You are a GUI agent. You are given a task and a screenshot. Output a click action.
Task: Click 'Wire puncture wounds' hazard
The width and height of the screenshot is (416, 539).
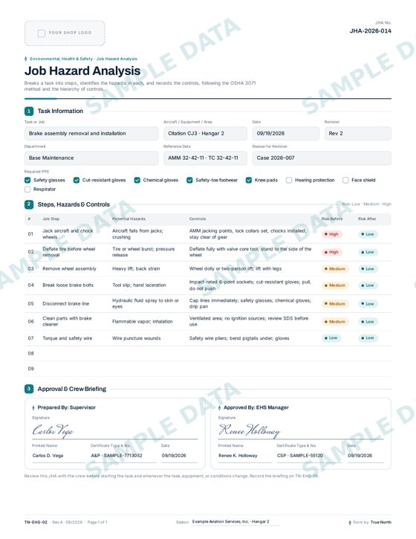coord(137,338)
